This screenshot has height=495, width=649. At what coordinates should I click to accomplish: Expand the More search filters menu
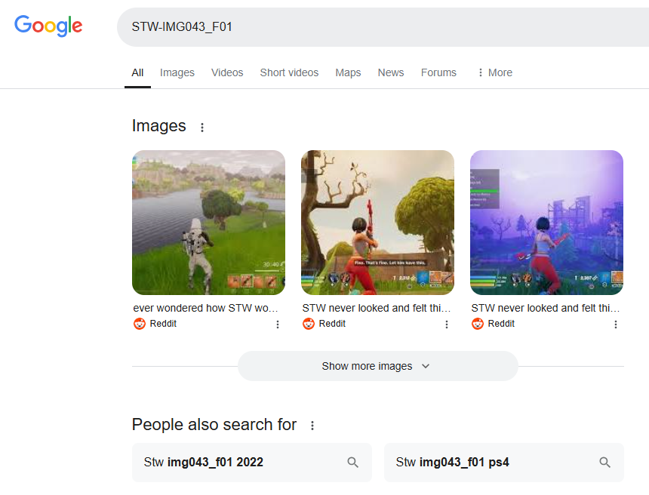(495, 72)
